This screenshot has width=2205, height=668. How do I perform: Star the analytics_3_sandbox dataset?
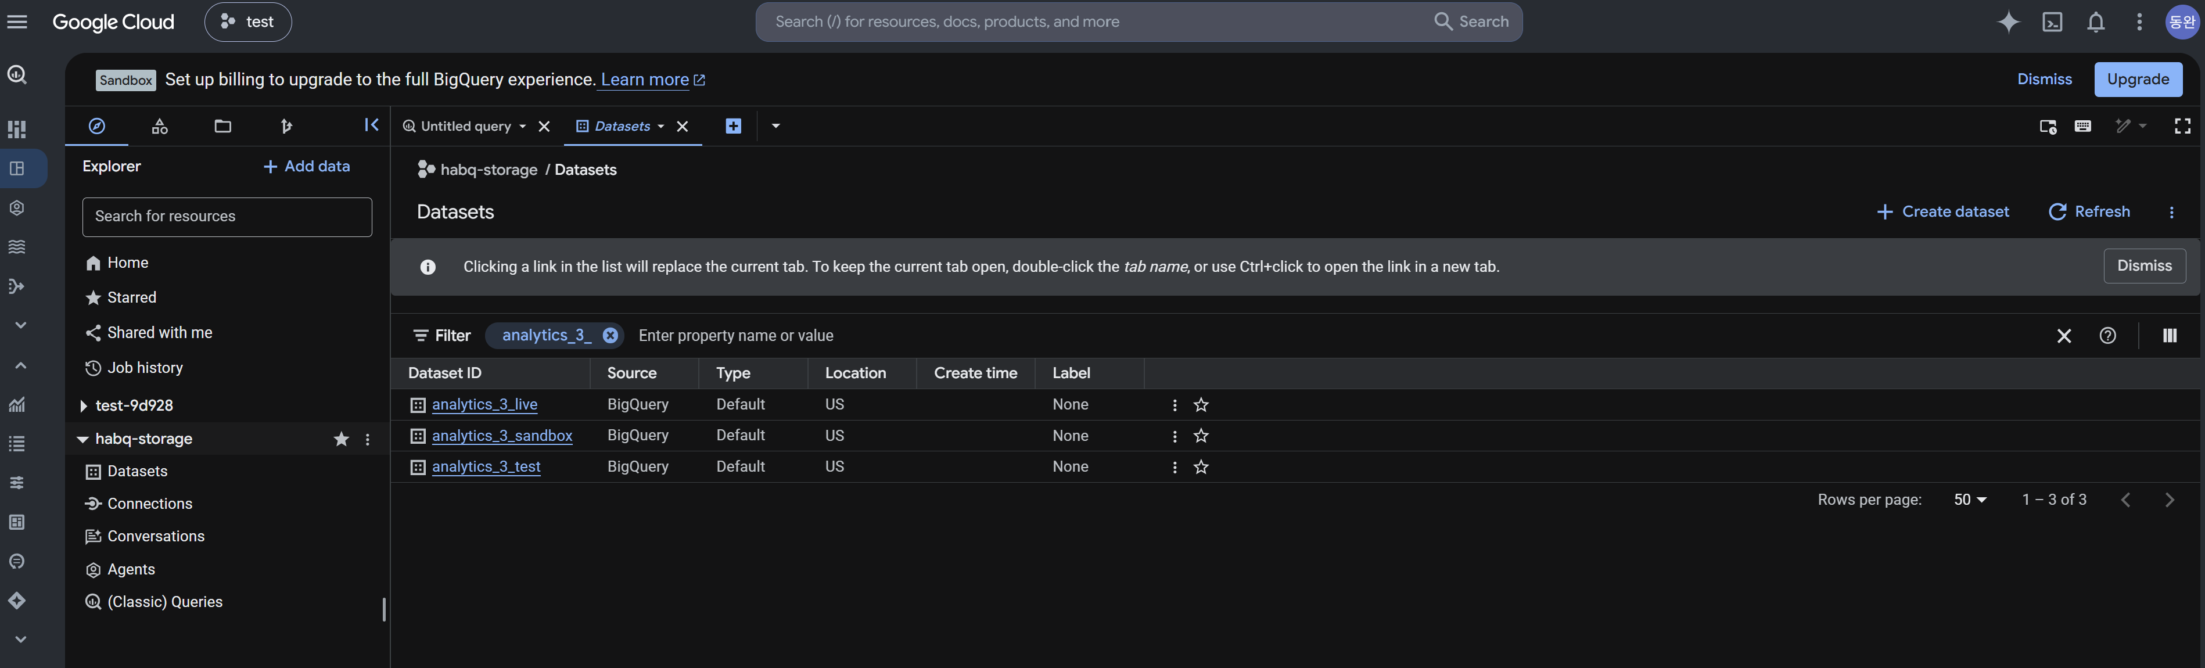[1201, 436]
